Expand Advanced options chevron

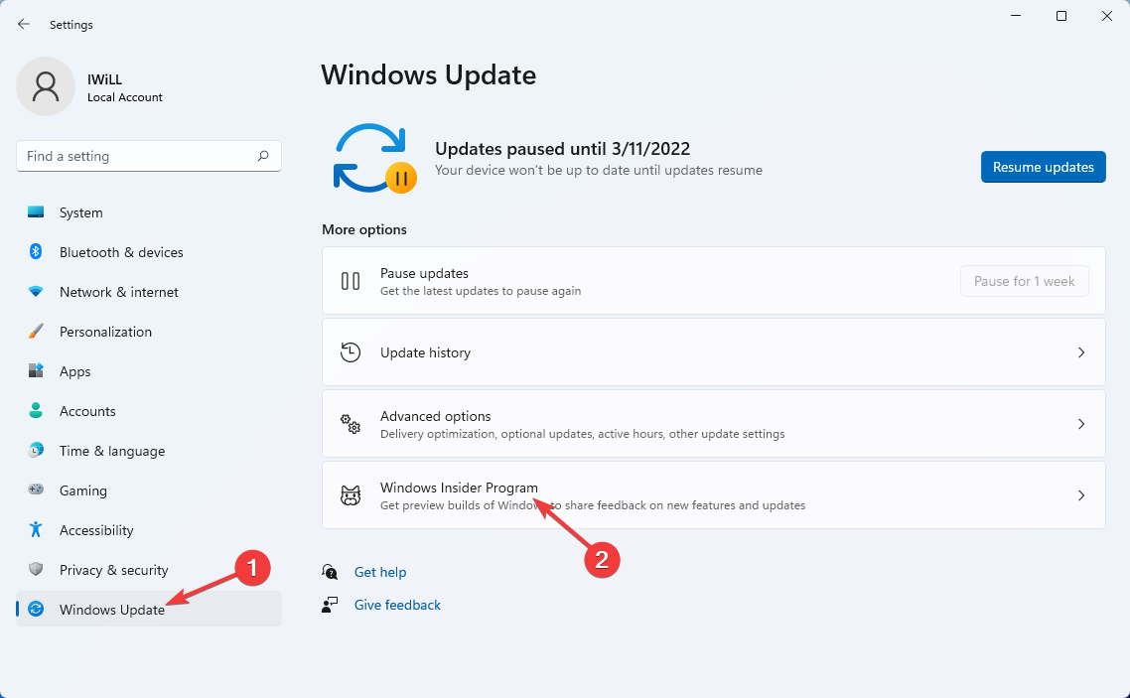point(1081,424)
